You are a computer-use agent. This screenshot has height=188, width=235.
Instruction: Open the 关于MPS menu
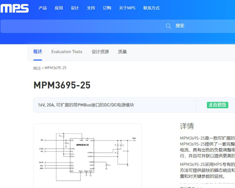(127, 8)
